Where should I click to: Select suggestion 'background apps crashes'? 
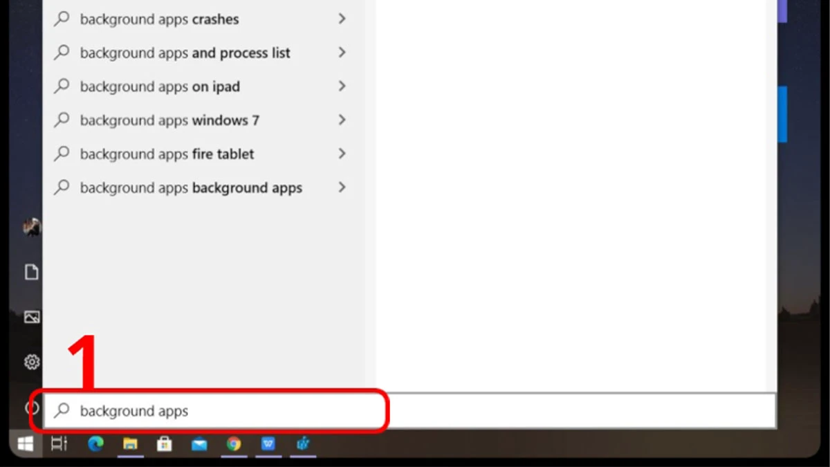tap(203, 19)
